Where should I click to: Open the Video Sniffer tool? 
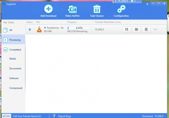click(x=72, y=11)
